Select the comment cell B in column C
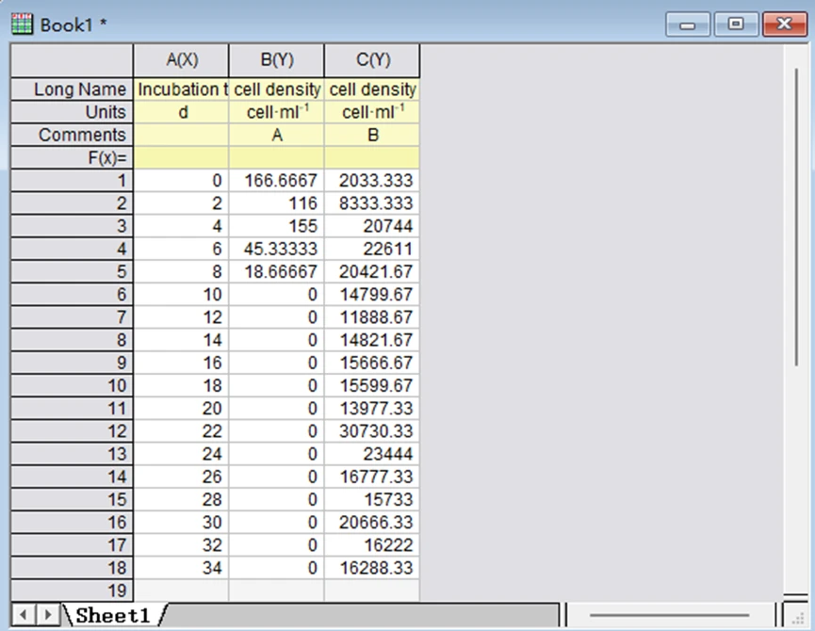Screen dimensions: 815x631 tap(372, 135)
